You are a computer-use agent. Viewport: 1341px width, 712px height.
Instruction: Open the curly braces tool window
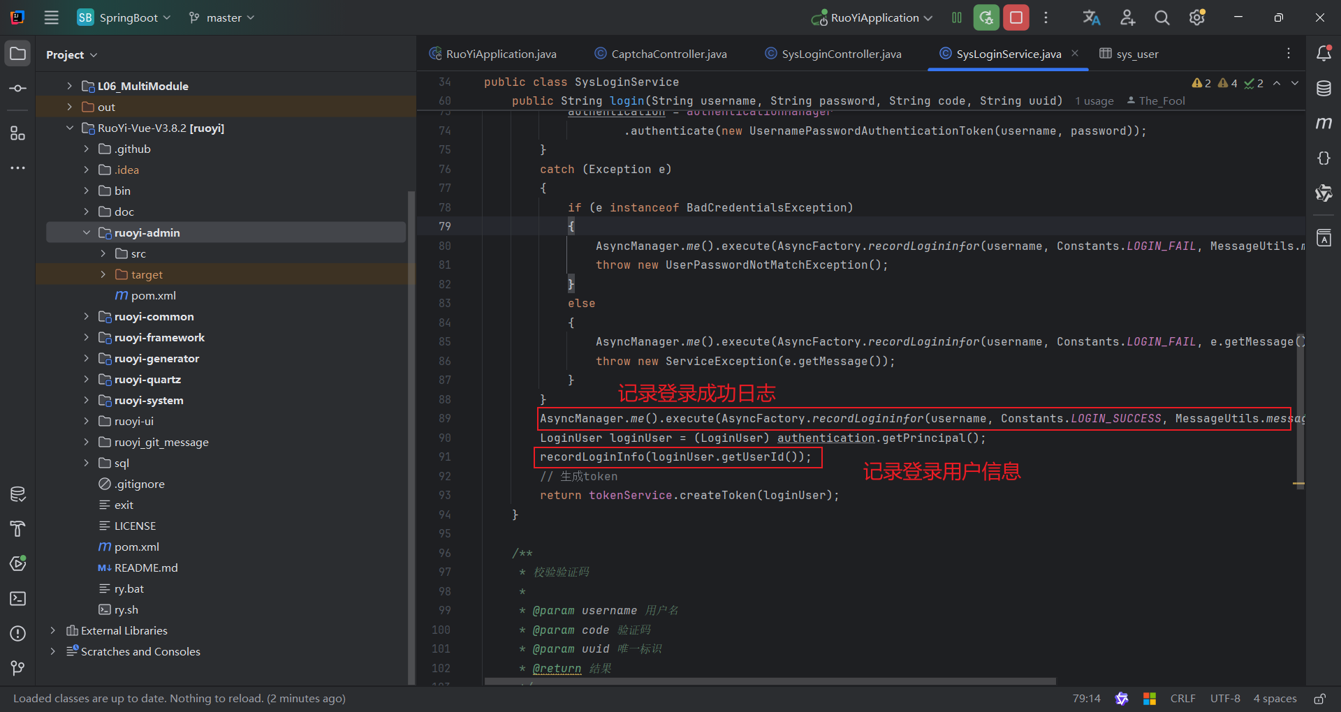[x=1324, y=158]
